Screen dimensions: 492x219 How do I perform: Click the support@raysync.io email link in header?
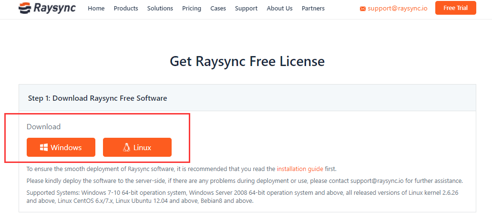click(397, 9)
